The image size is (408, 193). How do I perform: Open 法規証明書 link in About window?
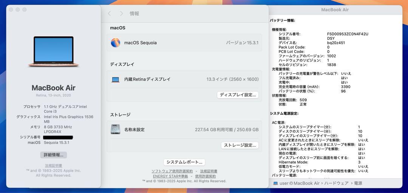54,166
